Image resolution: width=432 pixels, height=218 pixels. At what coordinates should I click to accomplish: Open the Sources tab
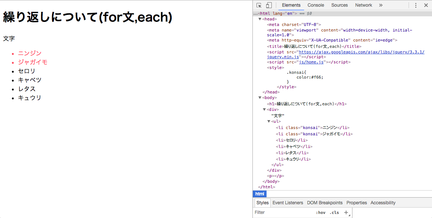[x=339, y=5]
